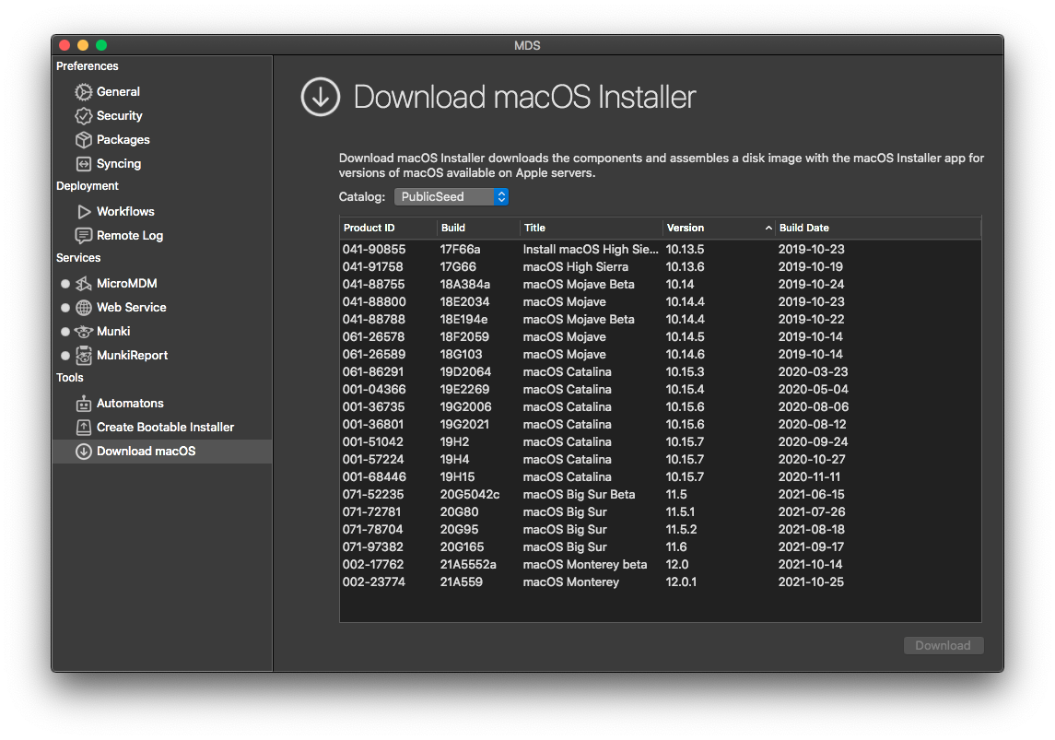This screenshot has height=740, width=1055.
Task: Click the yellow minimize window button
Action: [x=83, y=45]
